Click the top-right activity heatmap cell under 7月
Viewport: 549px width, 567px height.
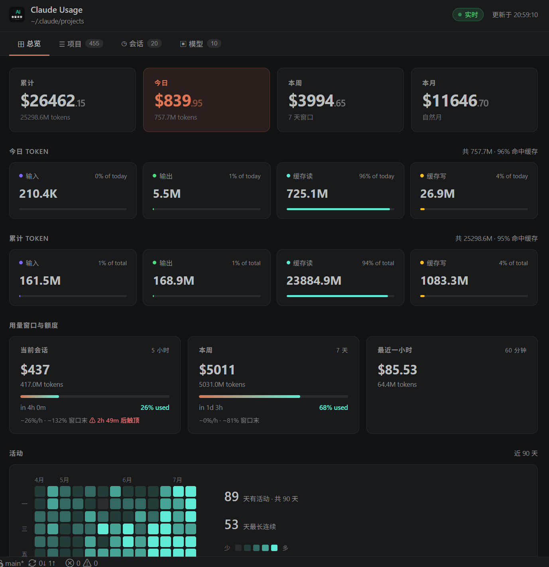pos(191,491)
